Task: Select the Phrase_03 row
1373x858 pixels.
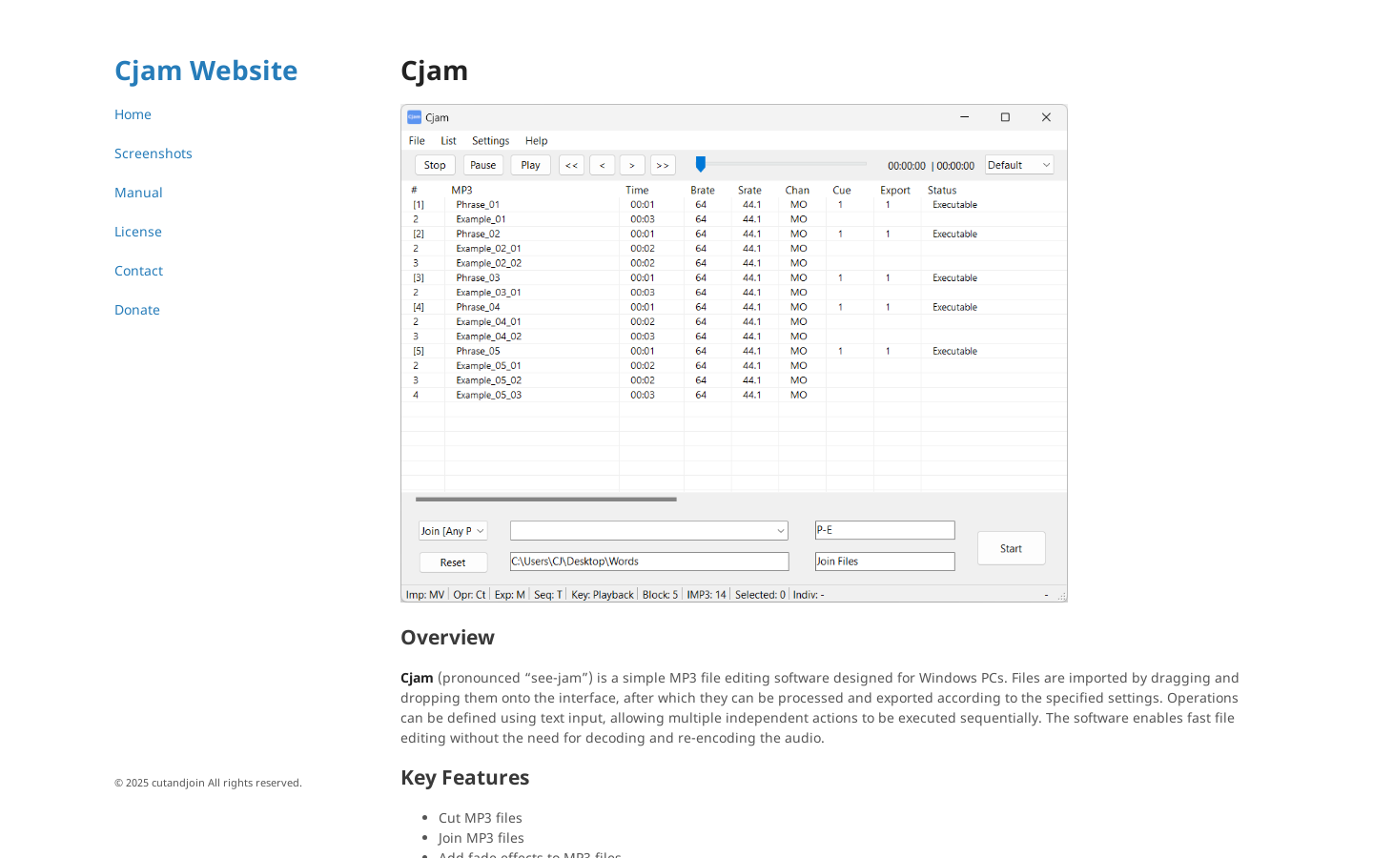Action: tap(734, 277)
